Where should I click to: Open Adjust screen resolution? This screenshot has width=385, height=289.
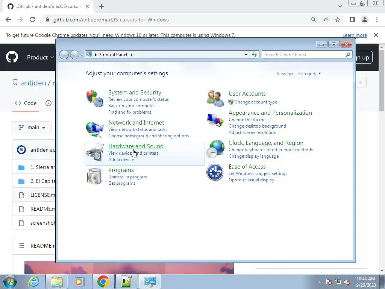252,132
